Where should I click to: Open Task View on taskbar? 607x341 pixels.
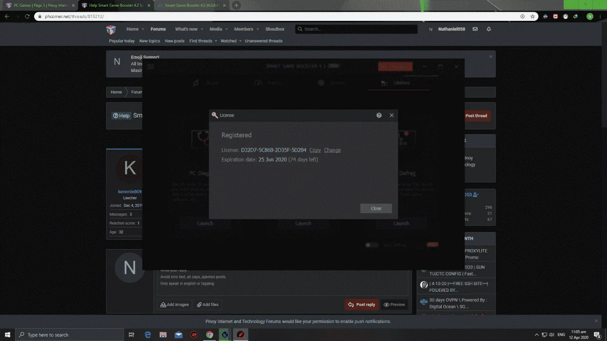pos(131,335)
